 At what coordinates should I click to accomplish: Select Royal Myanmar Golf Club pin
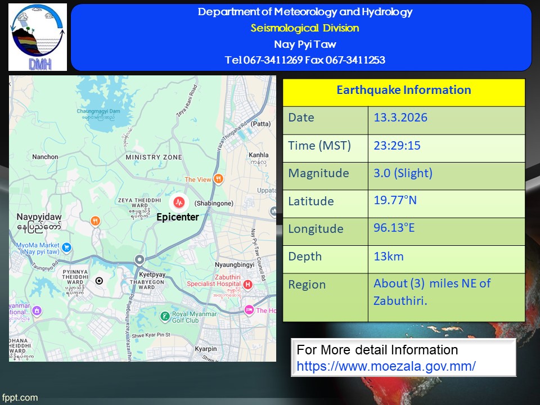coord(164,317)
